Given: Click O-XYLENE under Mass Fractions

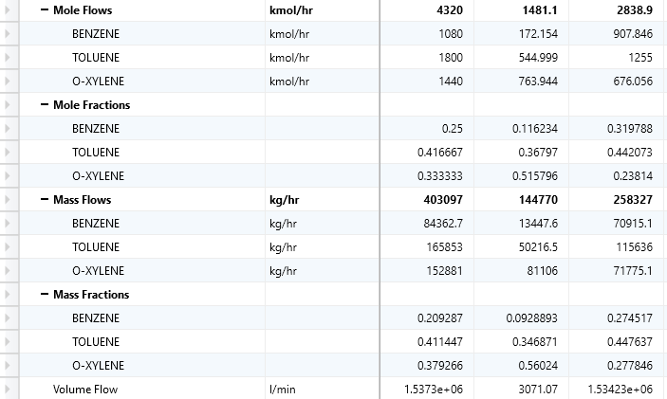Looking at the screenshot, I should tap(99, 366).
